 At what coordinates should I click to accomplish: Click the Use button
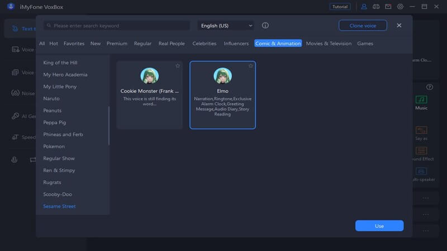(x=379, y=226)
